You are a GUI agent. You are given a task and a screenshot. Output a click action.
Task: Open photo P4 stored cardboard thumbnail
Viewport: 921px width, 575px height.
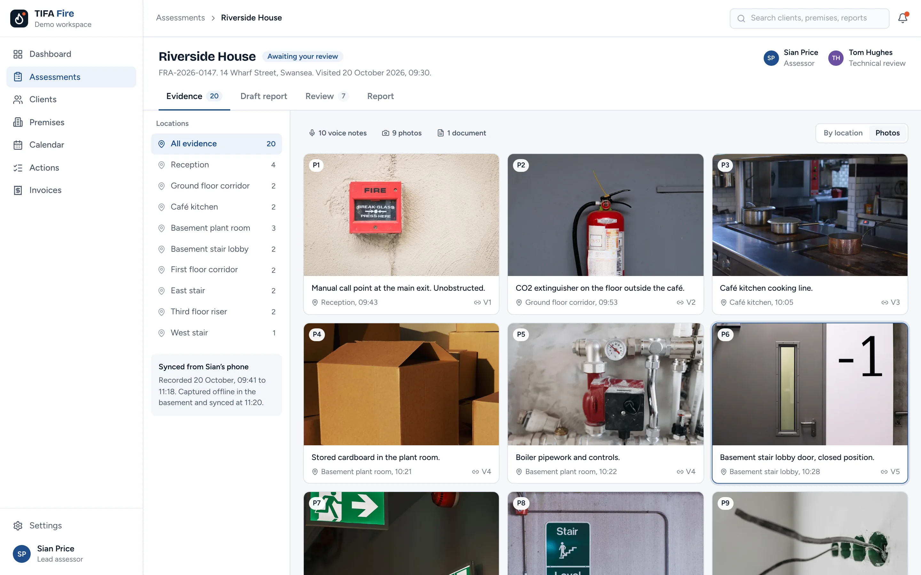tap(401, 384)
